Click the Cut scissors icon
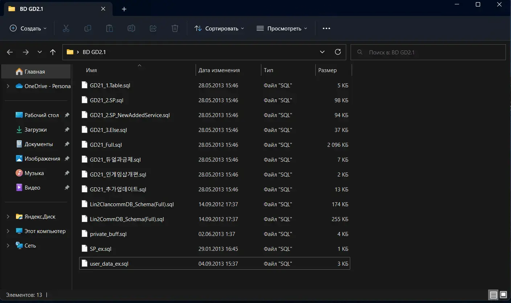The height and width of the screenshot is (303, 511). (66, 28)
